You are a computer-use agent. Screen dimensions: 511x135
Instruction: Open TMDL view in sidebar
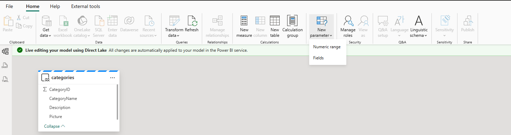coord(5,79)
